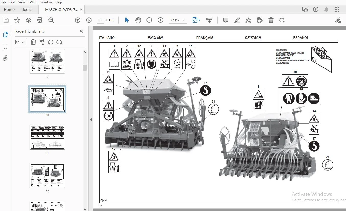Viewport: 346px width, 211px height.
Task: Open the Window menu
Action: [x=46, y=2]
